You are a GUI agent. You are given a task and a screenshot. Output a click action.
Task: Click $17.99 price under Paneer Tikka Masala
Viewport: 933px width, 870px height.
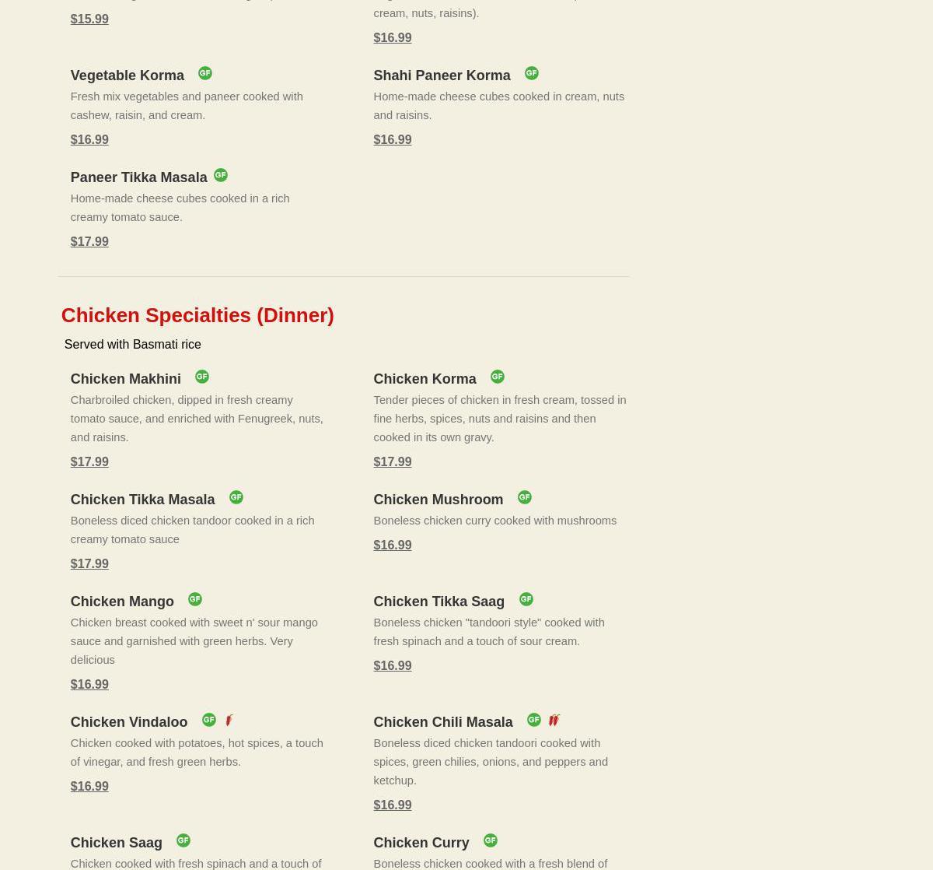point(89,241)
